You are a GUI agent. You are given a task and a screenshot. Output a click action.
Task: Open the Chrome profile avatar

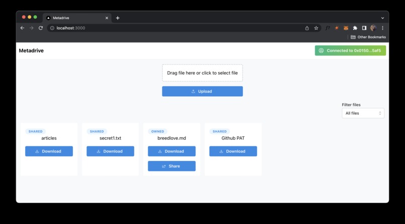(373, 28)
